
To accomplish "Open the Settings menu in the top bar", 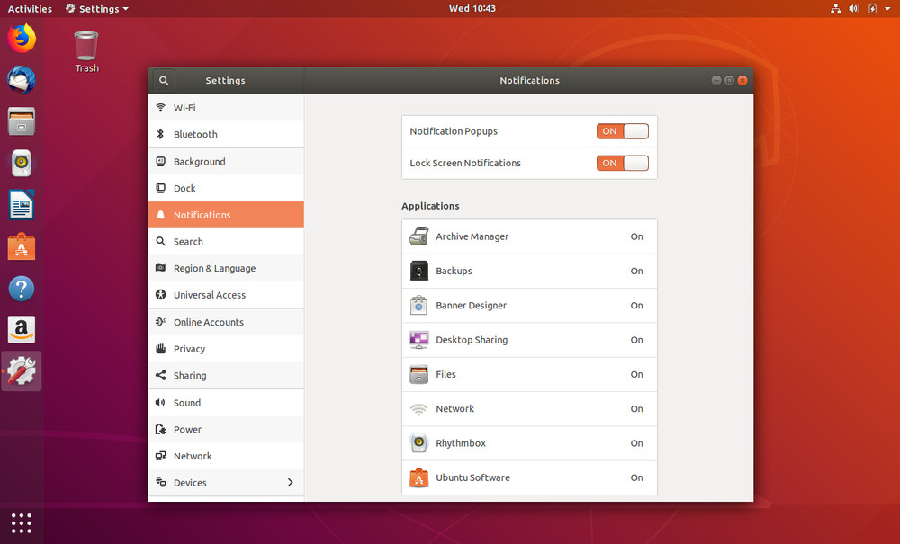I will (x=95, y=8).
